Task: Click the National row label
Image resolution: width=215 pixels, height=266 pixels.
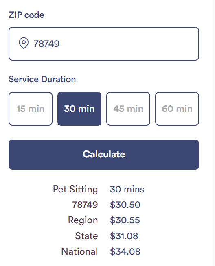Action: [x=79, y=251]
